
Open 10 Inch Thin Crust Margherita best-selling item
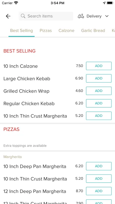35,116
